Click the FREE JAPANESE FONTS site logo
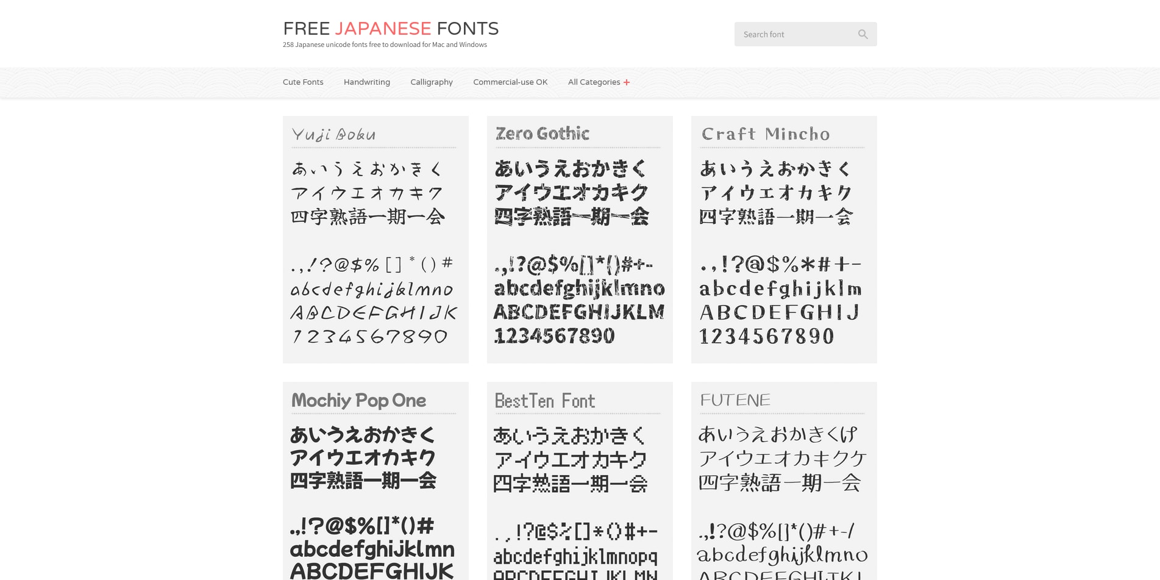Viewport: 1160px width, 580px height. pos(391,28)
